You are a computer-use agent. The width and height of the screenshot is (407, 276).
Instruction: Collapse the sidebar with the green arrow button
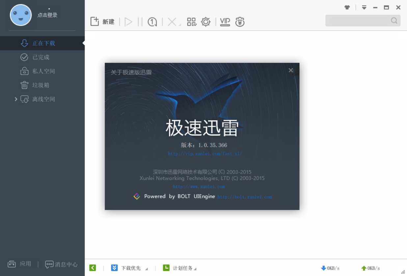[x=93, y=268]
